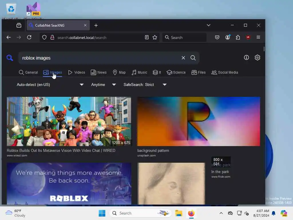The image size is (293, 220).
Task: Open the Pocket save icon
Action: click(x=217, y=37)
